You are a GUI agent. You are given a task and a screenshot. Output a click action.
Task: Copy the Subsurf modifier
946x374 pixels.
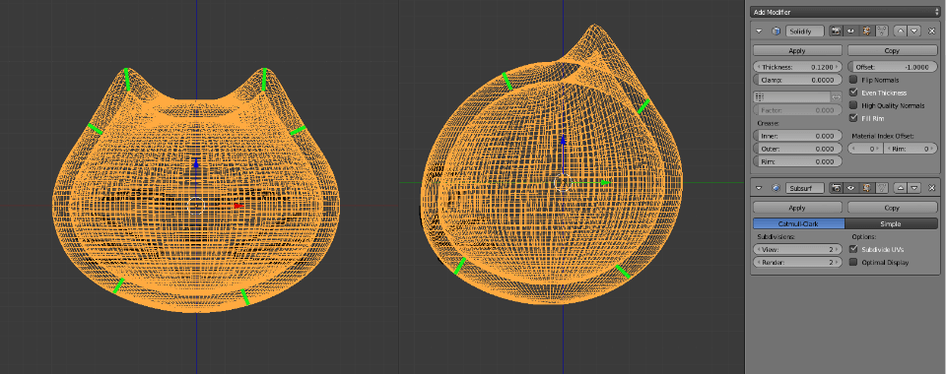[892, 208]
